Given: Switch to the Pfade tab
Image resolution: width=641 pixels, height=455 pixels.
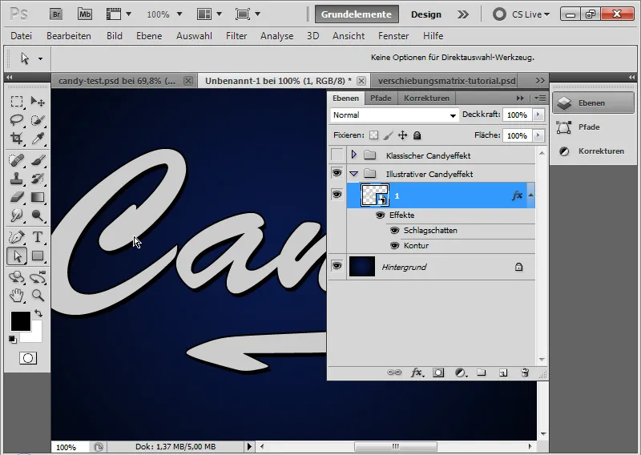Looking at the screenshot, I should coord(381,98).
